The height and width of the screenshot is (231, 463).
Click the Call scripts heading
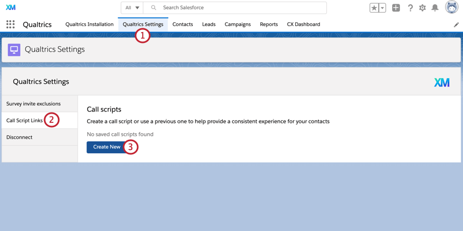point(104,109)
